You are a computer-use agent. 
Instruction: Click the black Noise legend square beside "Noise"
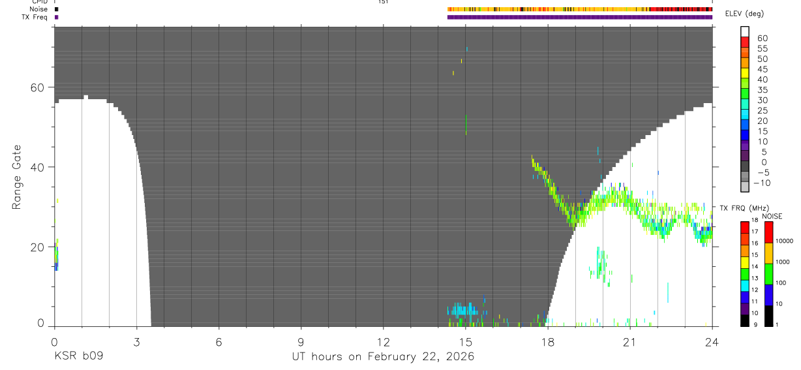pos(56,9)
